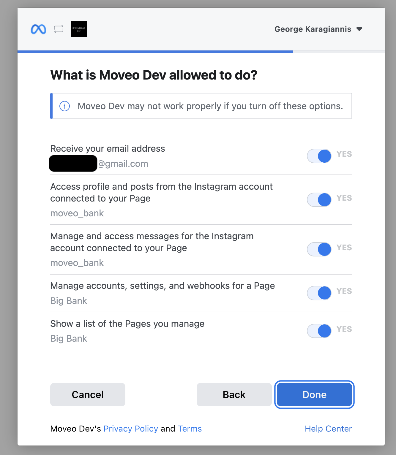Toggle Manage accounts, settings, and webhooks permission
The image size is (396, 455).
click(319, 293)
